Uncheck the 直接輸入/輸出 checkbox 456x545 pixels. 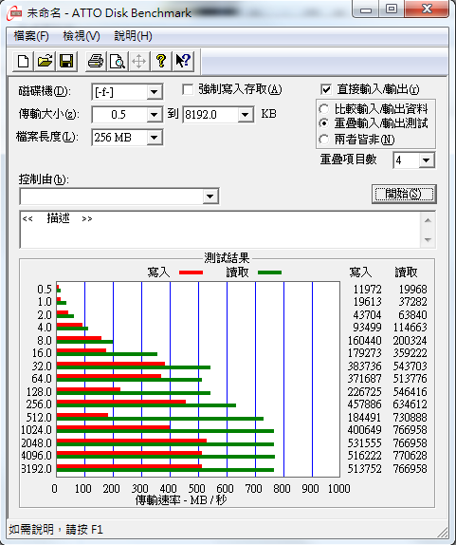click(326, 89)
